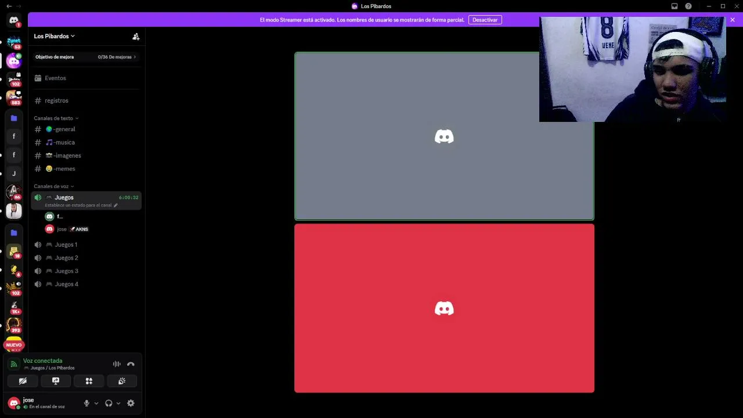The height and width of the screenshot is (418, 743).
Task: Select the active Juegos voice channel
Action: coord(86,200)
